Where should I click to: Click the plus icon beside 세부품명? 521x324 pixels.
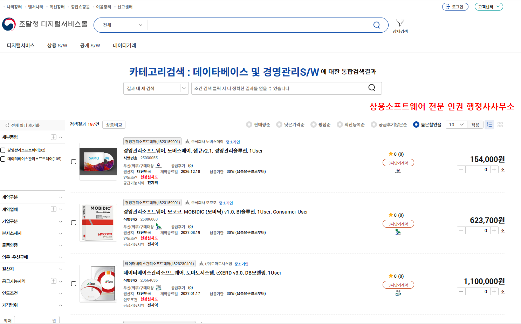(x=54, y=137)
